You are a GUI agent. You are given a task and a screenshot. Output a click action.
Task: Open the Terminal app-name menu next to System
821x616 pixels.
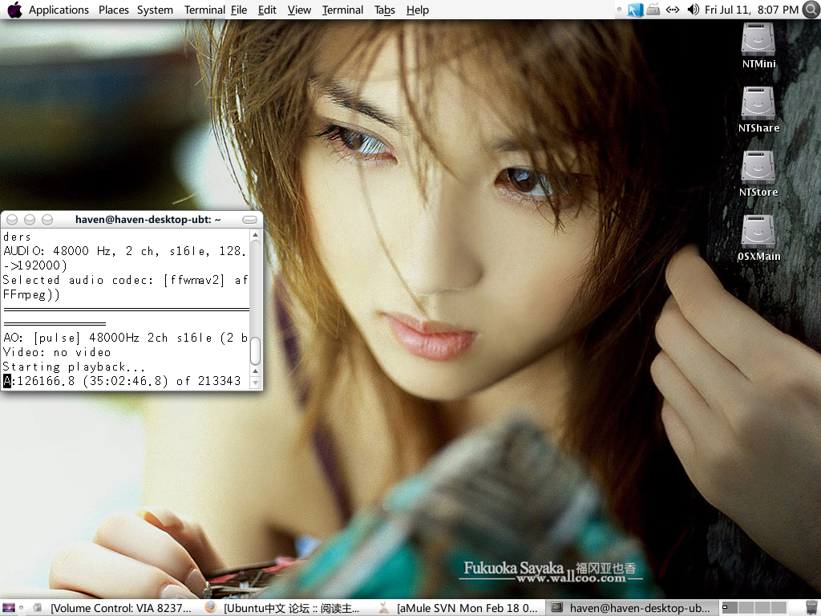(x=204, y=10)
